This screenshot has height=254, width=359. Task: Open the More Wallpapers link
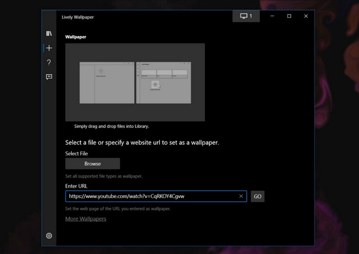(x=86, y=219)
